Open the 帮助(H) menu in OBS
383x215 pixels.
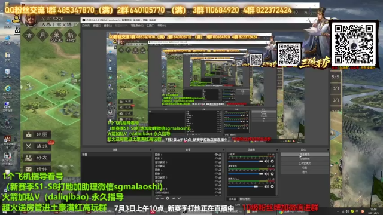pos(162,26)
